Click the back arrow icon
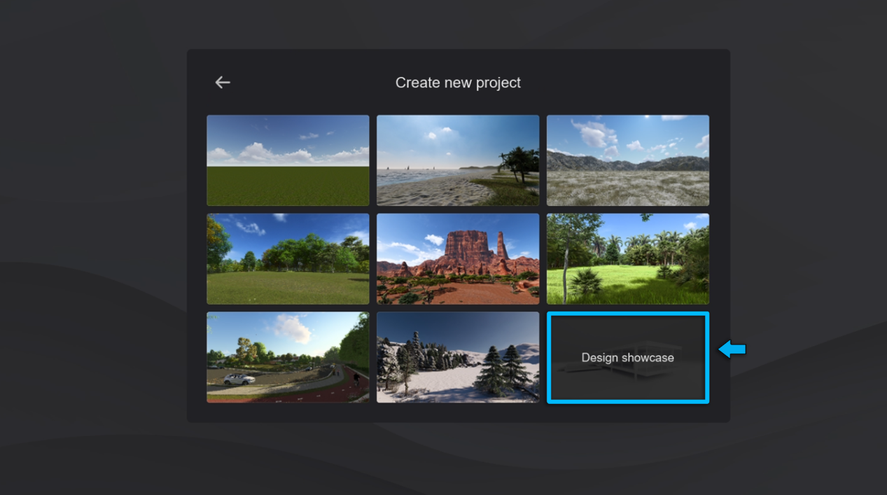The image size is (887, 495). click(x=223, y=83)
